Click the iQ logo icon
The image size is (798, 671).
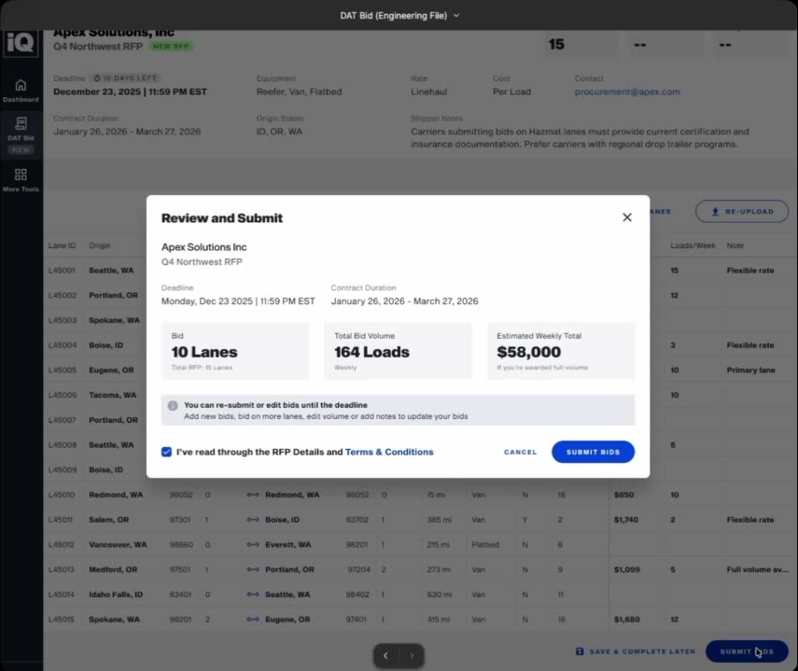21,42
